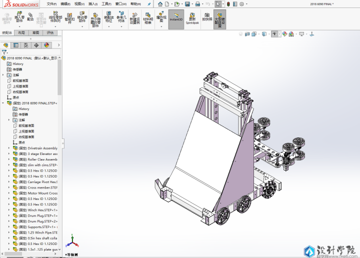This screenshot has width=360, height=258.
Task: Click the Save icon in the top toolbar
Action: point(187,4)
